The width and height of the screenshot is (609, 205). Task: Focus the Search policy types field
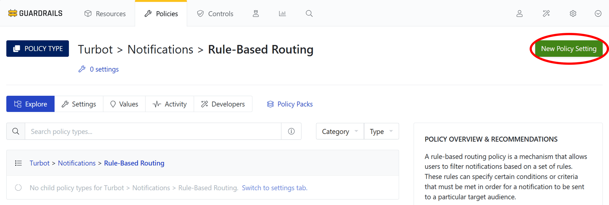[x=153, y=131]
